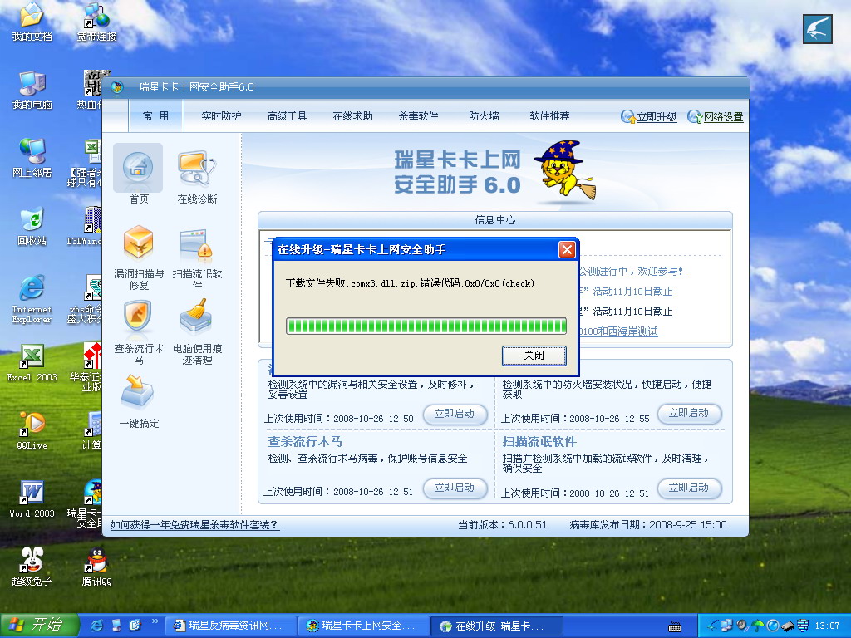Image resolution: width=851 pixels, height=638 pixels.
Task: Click the umbrella tray icon
Action: [x=758, y=626]
